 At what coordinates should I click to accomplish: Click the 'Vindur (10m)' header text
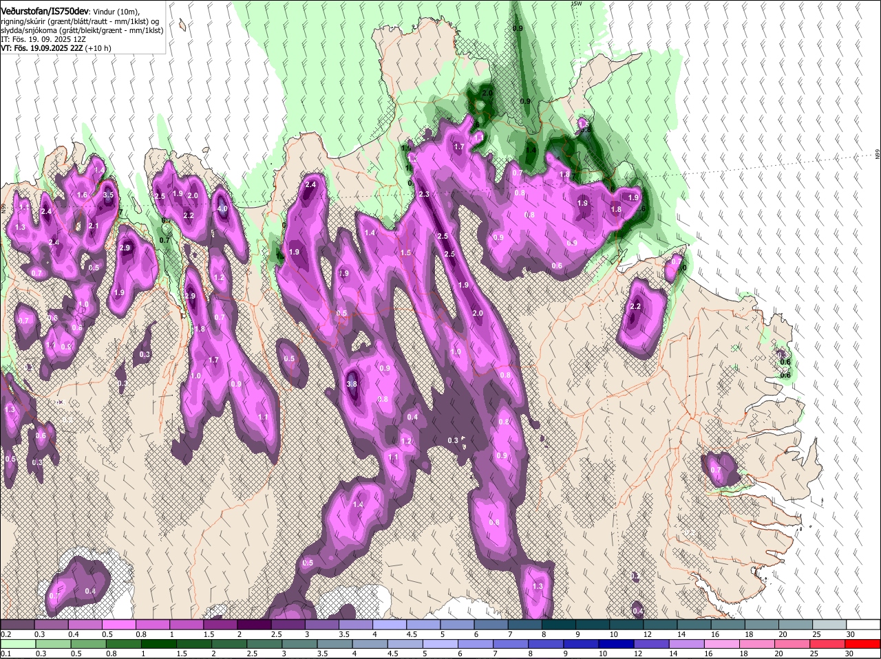pos(116,12)
